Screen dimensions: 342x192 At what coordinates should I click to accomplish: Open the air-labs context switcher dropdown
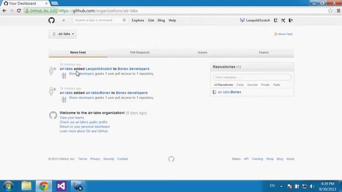pyautogui.click(x=63, y=34)
